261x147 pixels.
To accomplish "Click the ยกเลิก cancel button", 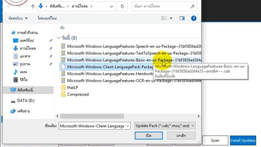I will click(181, 136).
